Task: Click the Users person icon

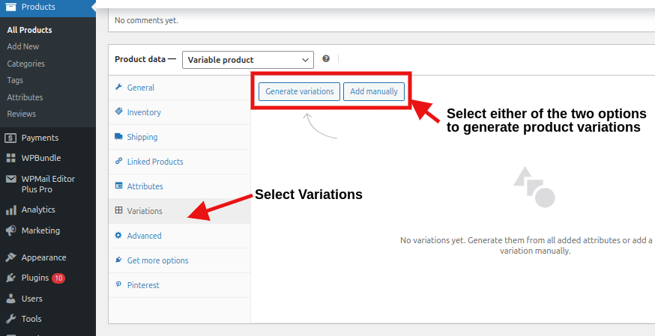Action: tap(11, 299)
